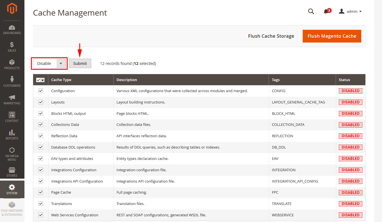The height and width of the screenshot is (222, 382).
Task: Open the Products box icon
Action: [x=12, y=62]
